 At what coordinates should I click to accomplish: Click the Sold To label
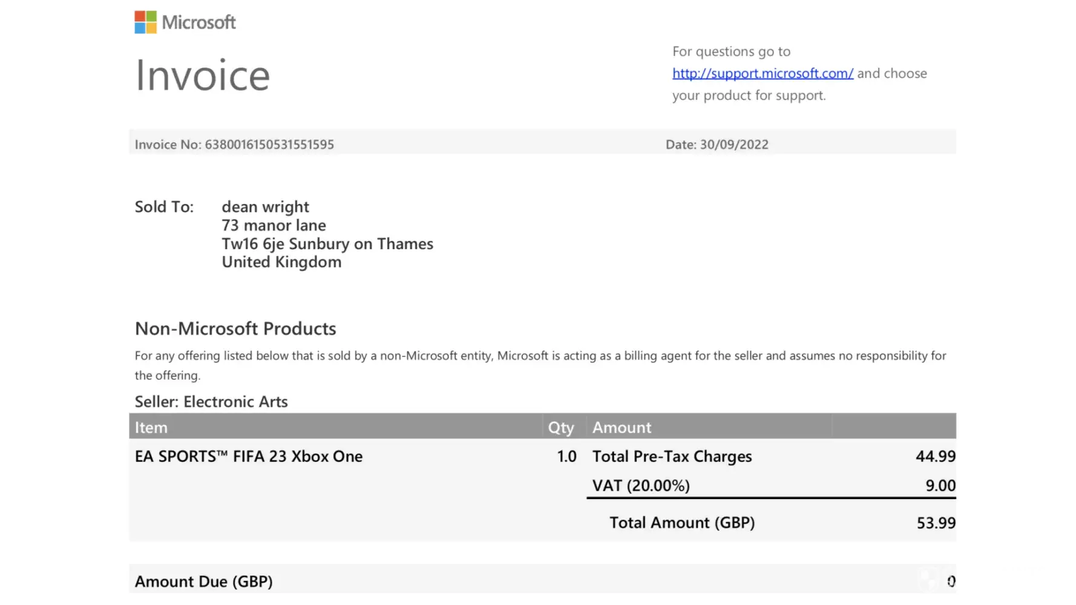(x=164, y=207)
